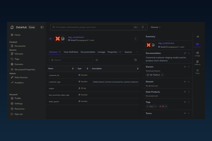Select the customer_age column row
Image resolution: width=212 pixels, height=141 pixels.
[x=94, y=82]
